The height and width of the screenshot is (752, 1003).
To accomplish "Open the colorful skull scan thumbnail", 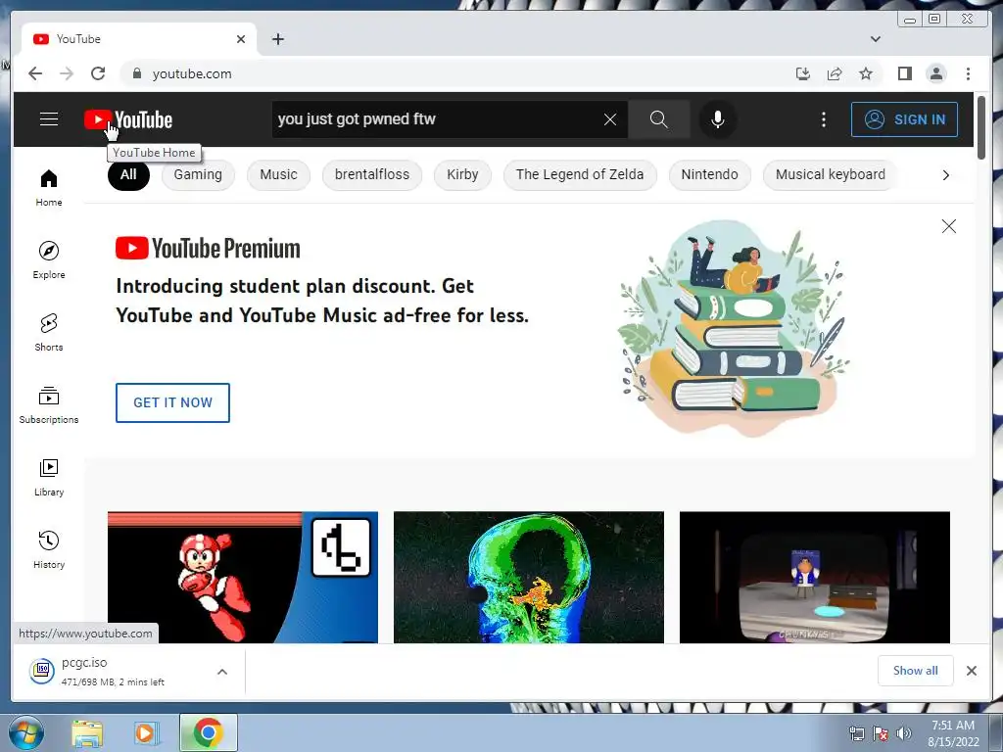I will pos(528,577).
